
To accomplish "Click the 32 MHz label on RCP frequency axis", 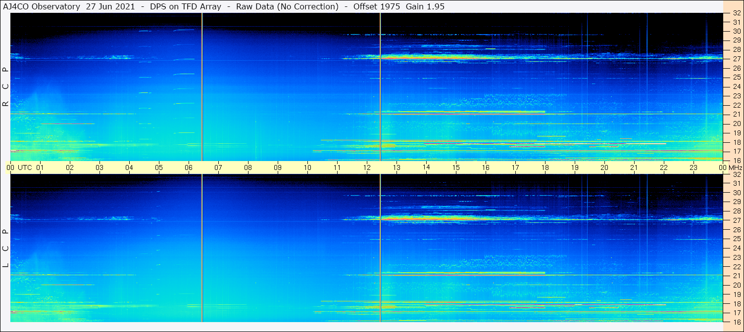I will 736,14.
